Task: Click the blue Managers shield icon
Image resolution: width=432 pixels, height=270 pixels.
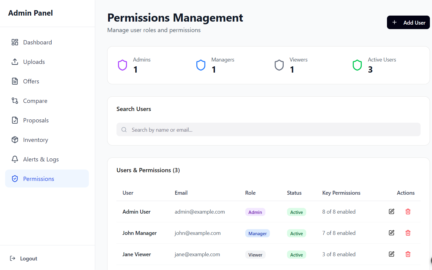Action: pos(201,65)
